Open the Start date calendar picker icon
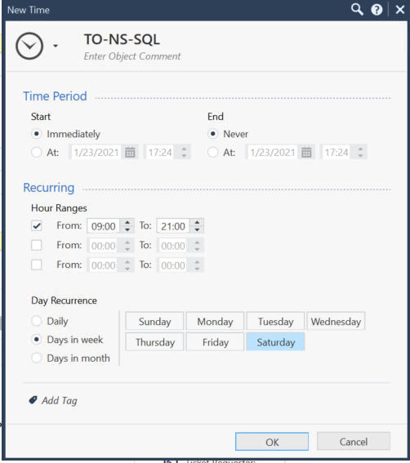This screenshot has width=410, height=463. 130,153
